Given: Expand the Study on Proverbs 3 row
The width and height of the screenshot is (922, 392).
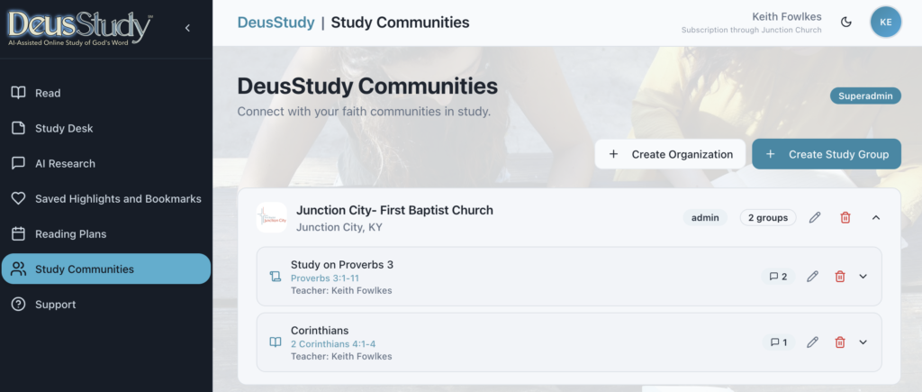Looking at the screenshot, I should [x=863, y=277].
